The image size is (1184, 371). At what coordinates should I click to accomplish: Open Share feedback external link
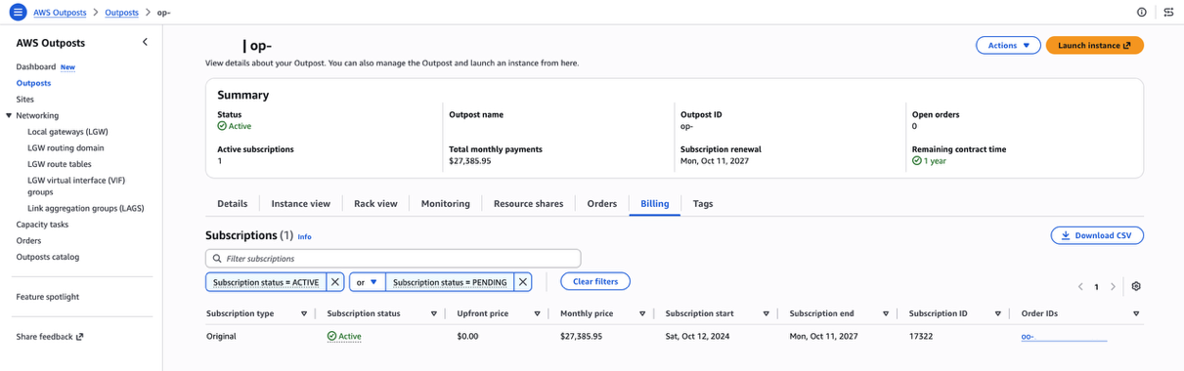49,337
